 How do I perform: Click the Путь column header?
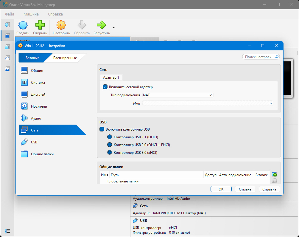click(156, 175)
